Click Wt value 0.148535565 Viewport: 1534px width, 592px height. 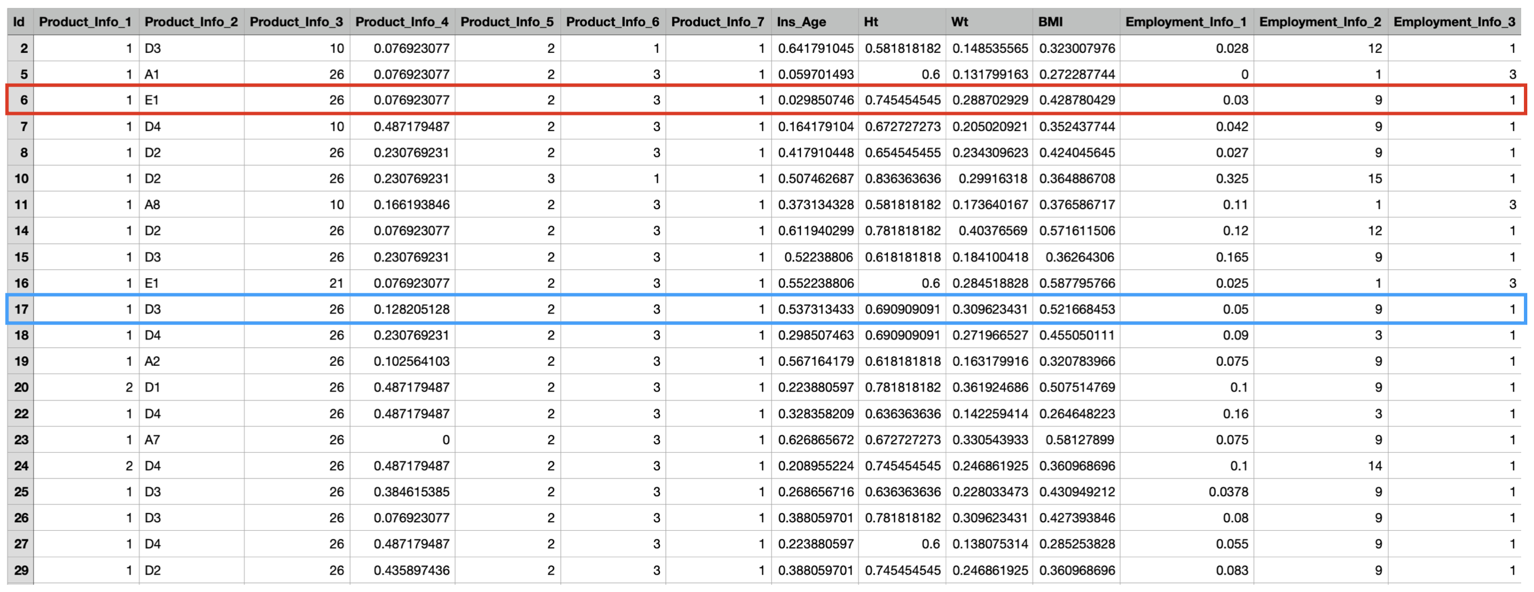pyautogui.click(x=989, y=48)
